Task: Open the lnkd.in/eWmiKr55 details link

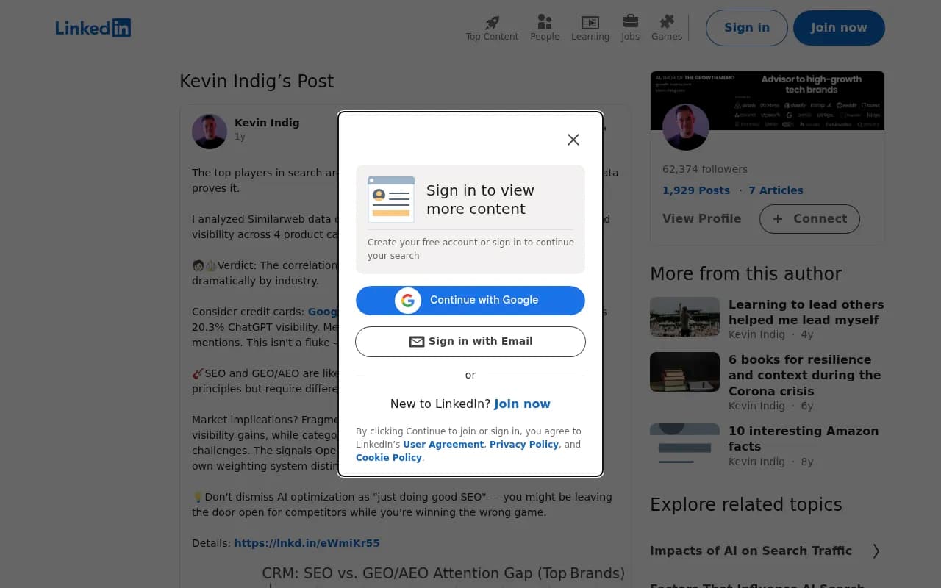Action: 307,543
